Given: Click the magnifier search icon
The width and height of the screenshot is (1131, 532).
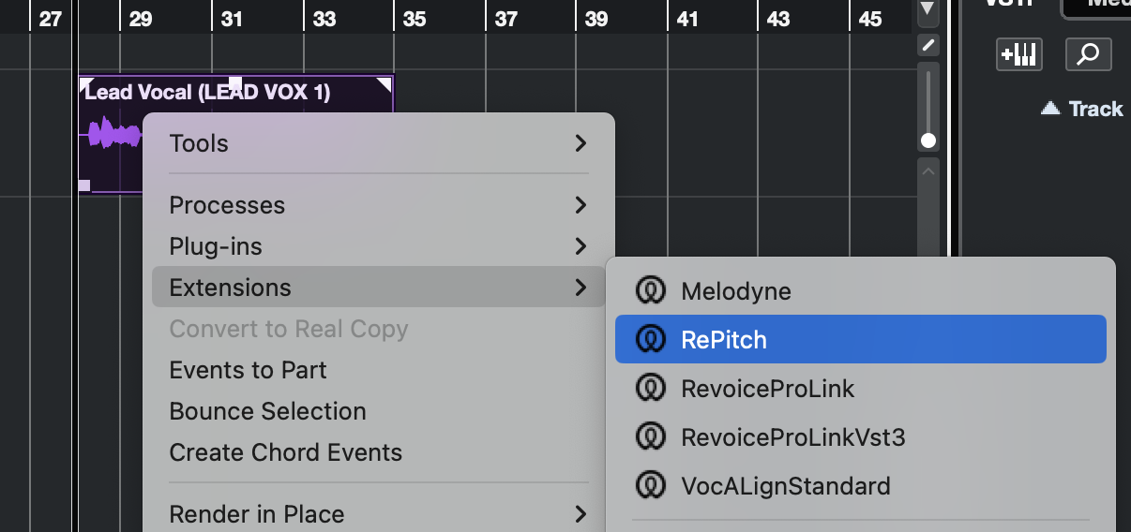Looking at the screenshot, I should coord(1088,54).
